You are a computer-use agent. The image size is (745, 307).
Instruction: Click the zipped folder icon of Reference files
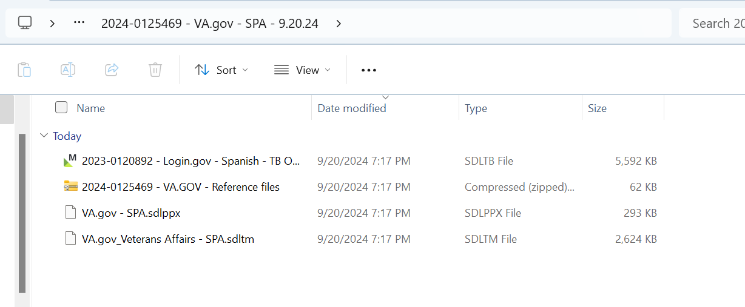coord(70,187)
